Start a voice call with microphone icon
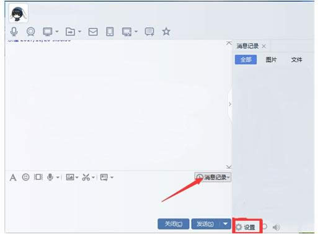The height and width of the screenshot is (234, 320). pyautogui.click(x=14, y=32)
